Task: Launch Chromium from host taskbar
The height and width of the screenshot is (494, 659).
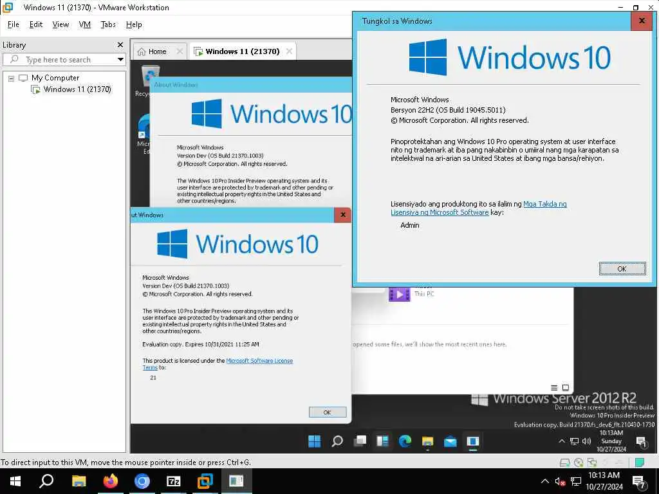Action: 142,481
